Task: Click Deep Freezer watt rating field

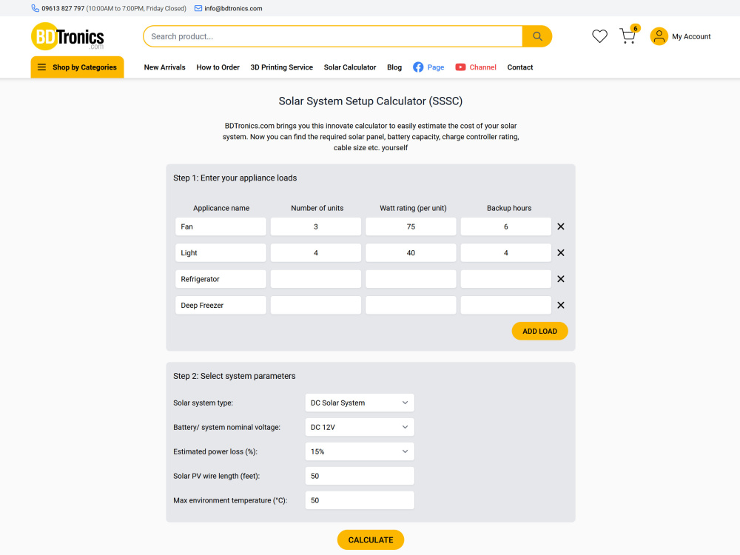Action: pos(411,306)
